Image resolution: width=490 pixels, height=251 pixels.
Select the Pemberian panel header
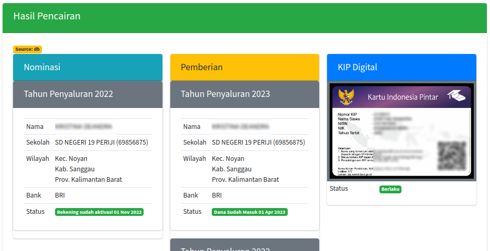click(x=244, y=67)
